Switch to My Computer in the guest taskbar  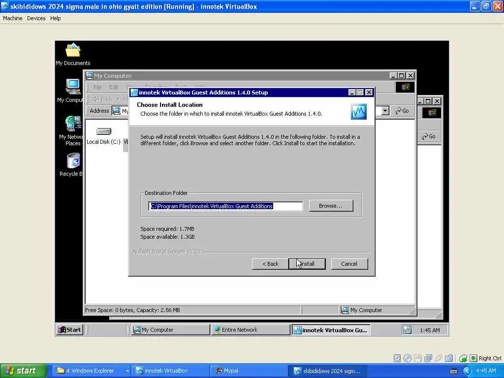coord(170,330)
